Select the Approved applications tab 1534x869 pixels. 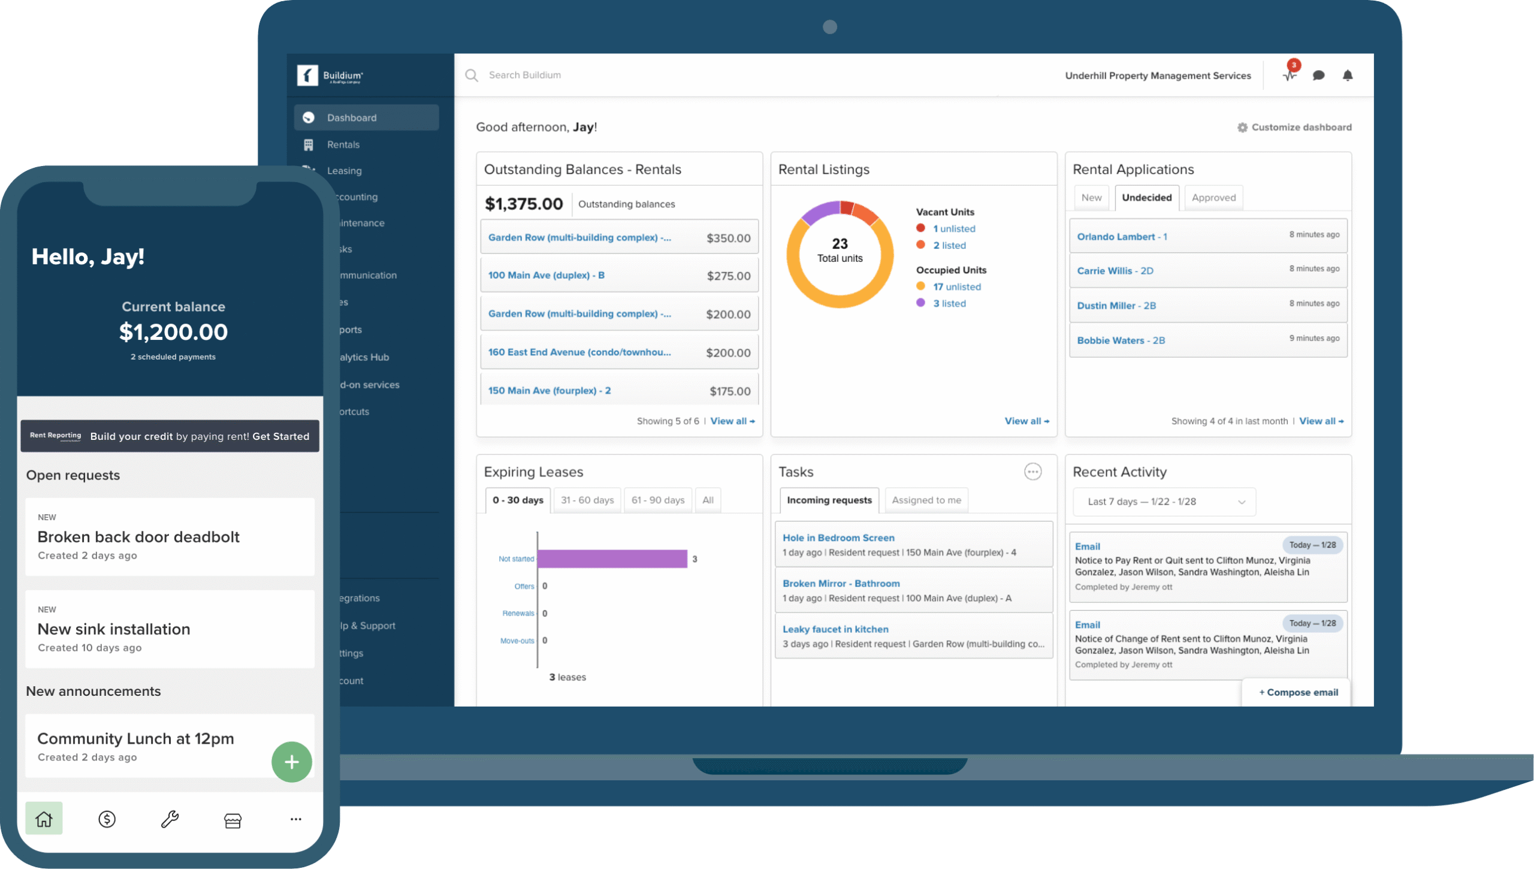pyautogui.click(x=1213, y=198)
